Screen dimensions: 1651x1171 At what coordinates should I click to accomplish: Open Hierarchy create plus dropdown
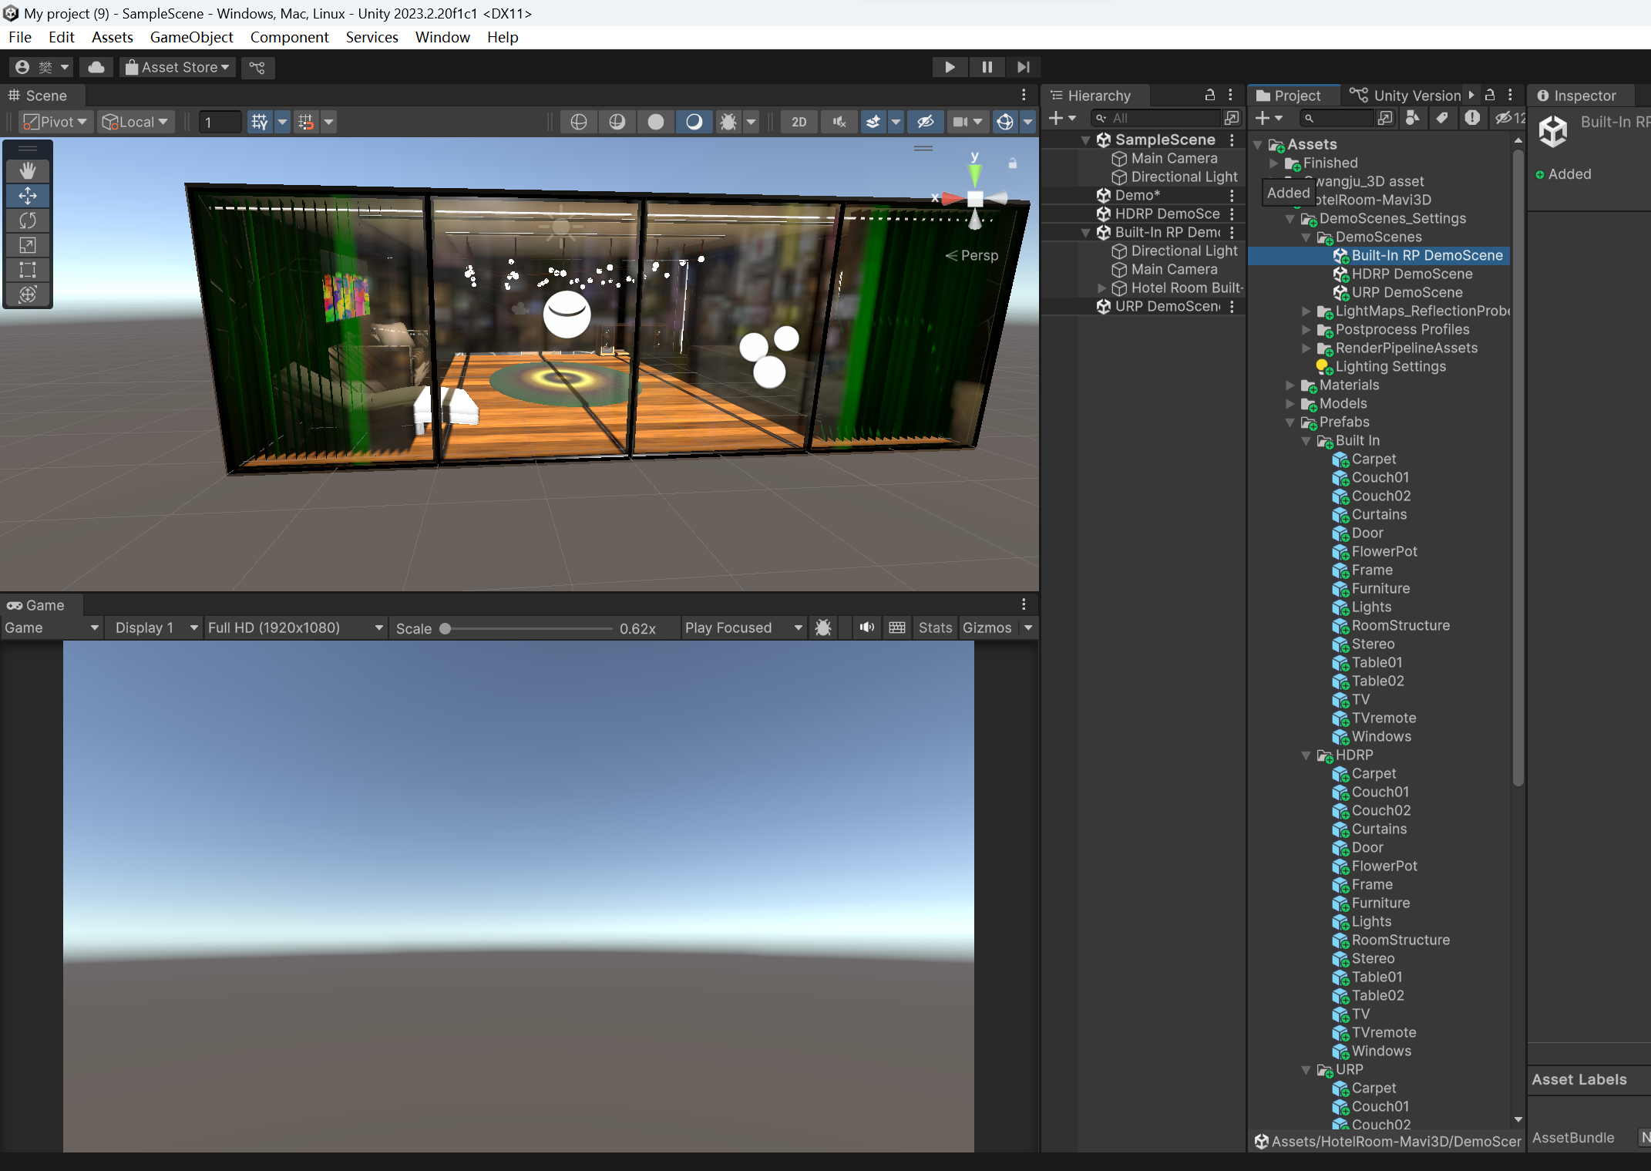coord(1062,118)
